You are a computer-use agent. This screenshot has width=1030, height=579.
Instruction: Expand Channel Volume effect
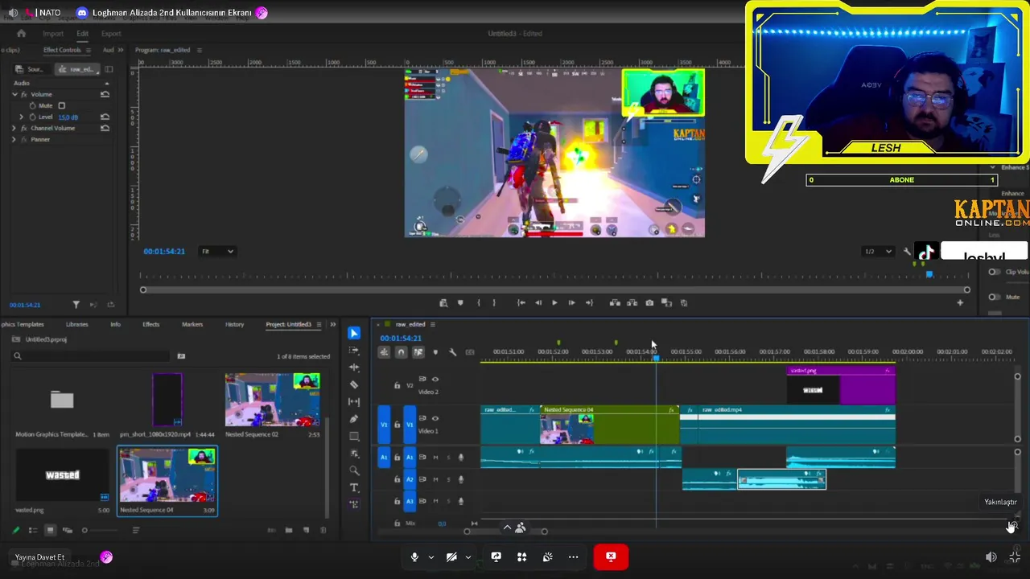point(14,128)
